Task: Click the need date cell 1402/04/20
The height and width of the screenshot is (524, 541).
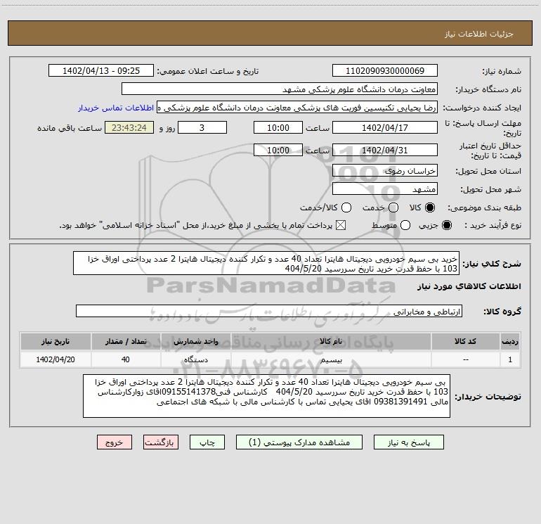Action: point(56,359)
